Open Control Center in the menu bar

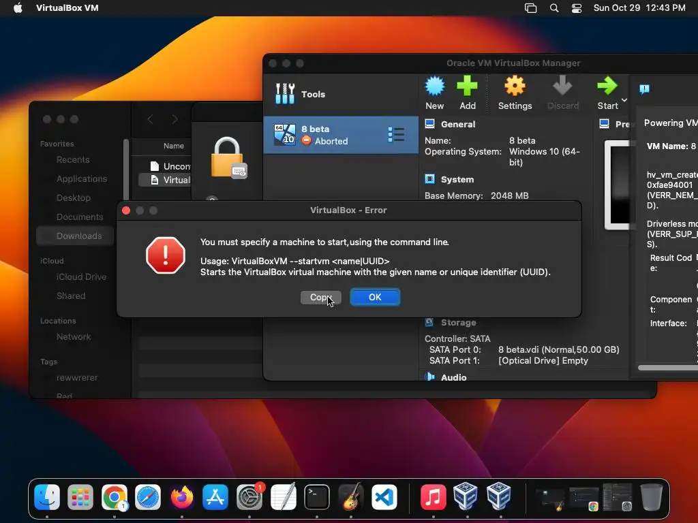[577, 8]
